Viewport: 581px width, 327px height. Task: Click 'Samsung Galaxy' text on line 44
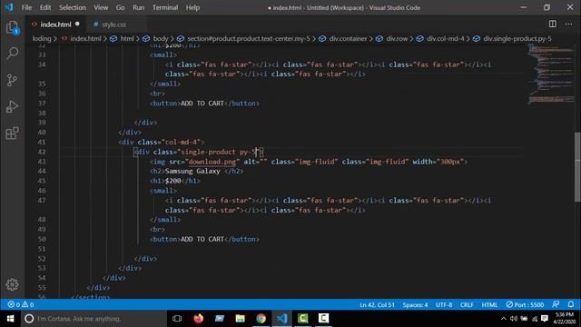click(x=192, y=172)
